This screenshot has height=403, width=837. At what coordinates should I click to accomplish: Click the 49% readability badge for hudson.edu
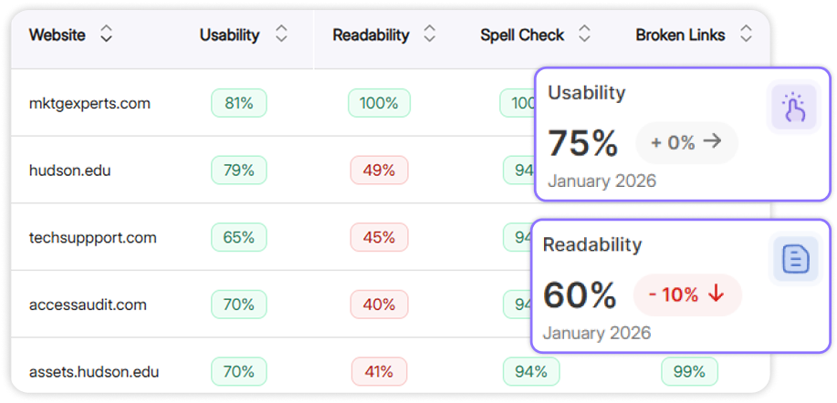point(379,170)
